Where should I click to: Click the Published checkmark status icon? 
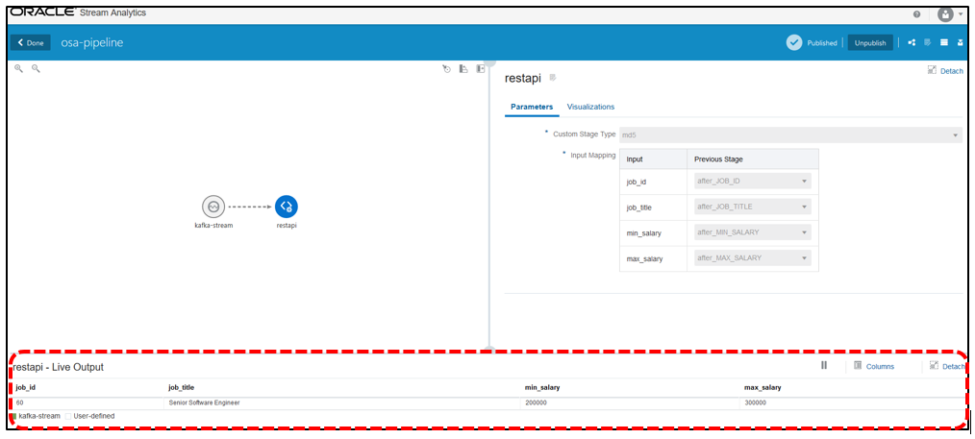(x=794, y=42)
